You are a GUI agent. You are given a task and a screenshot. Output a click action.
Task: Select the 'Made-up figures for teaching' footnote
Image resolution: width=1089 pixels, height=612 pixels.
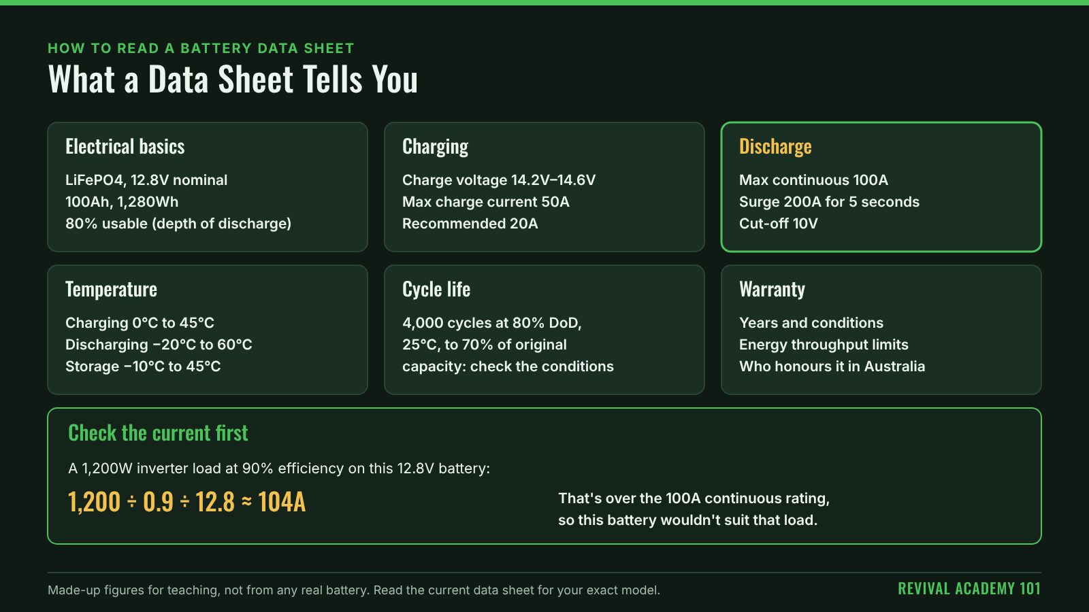354,590
